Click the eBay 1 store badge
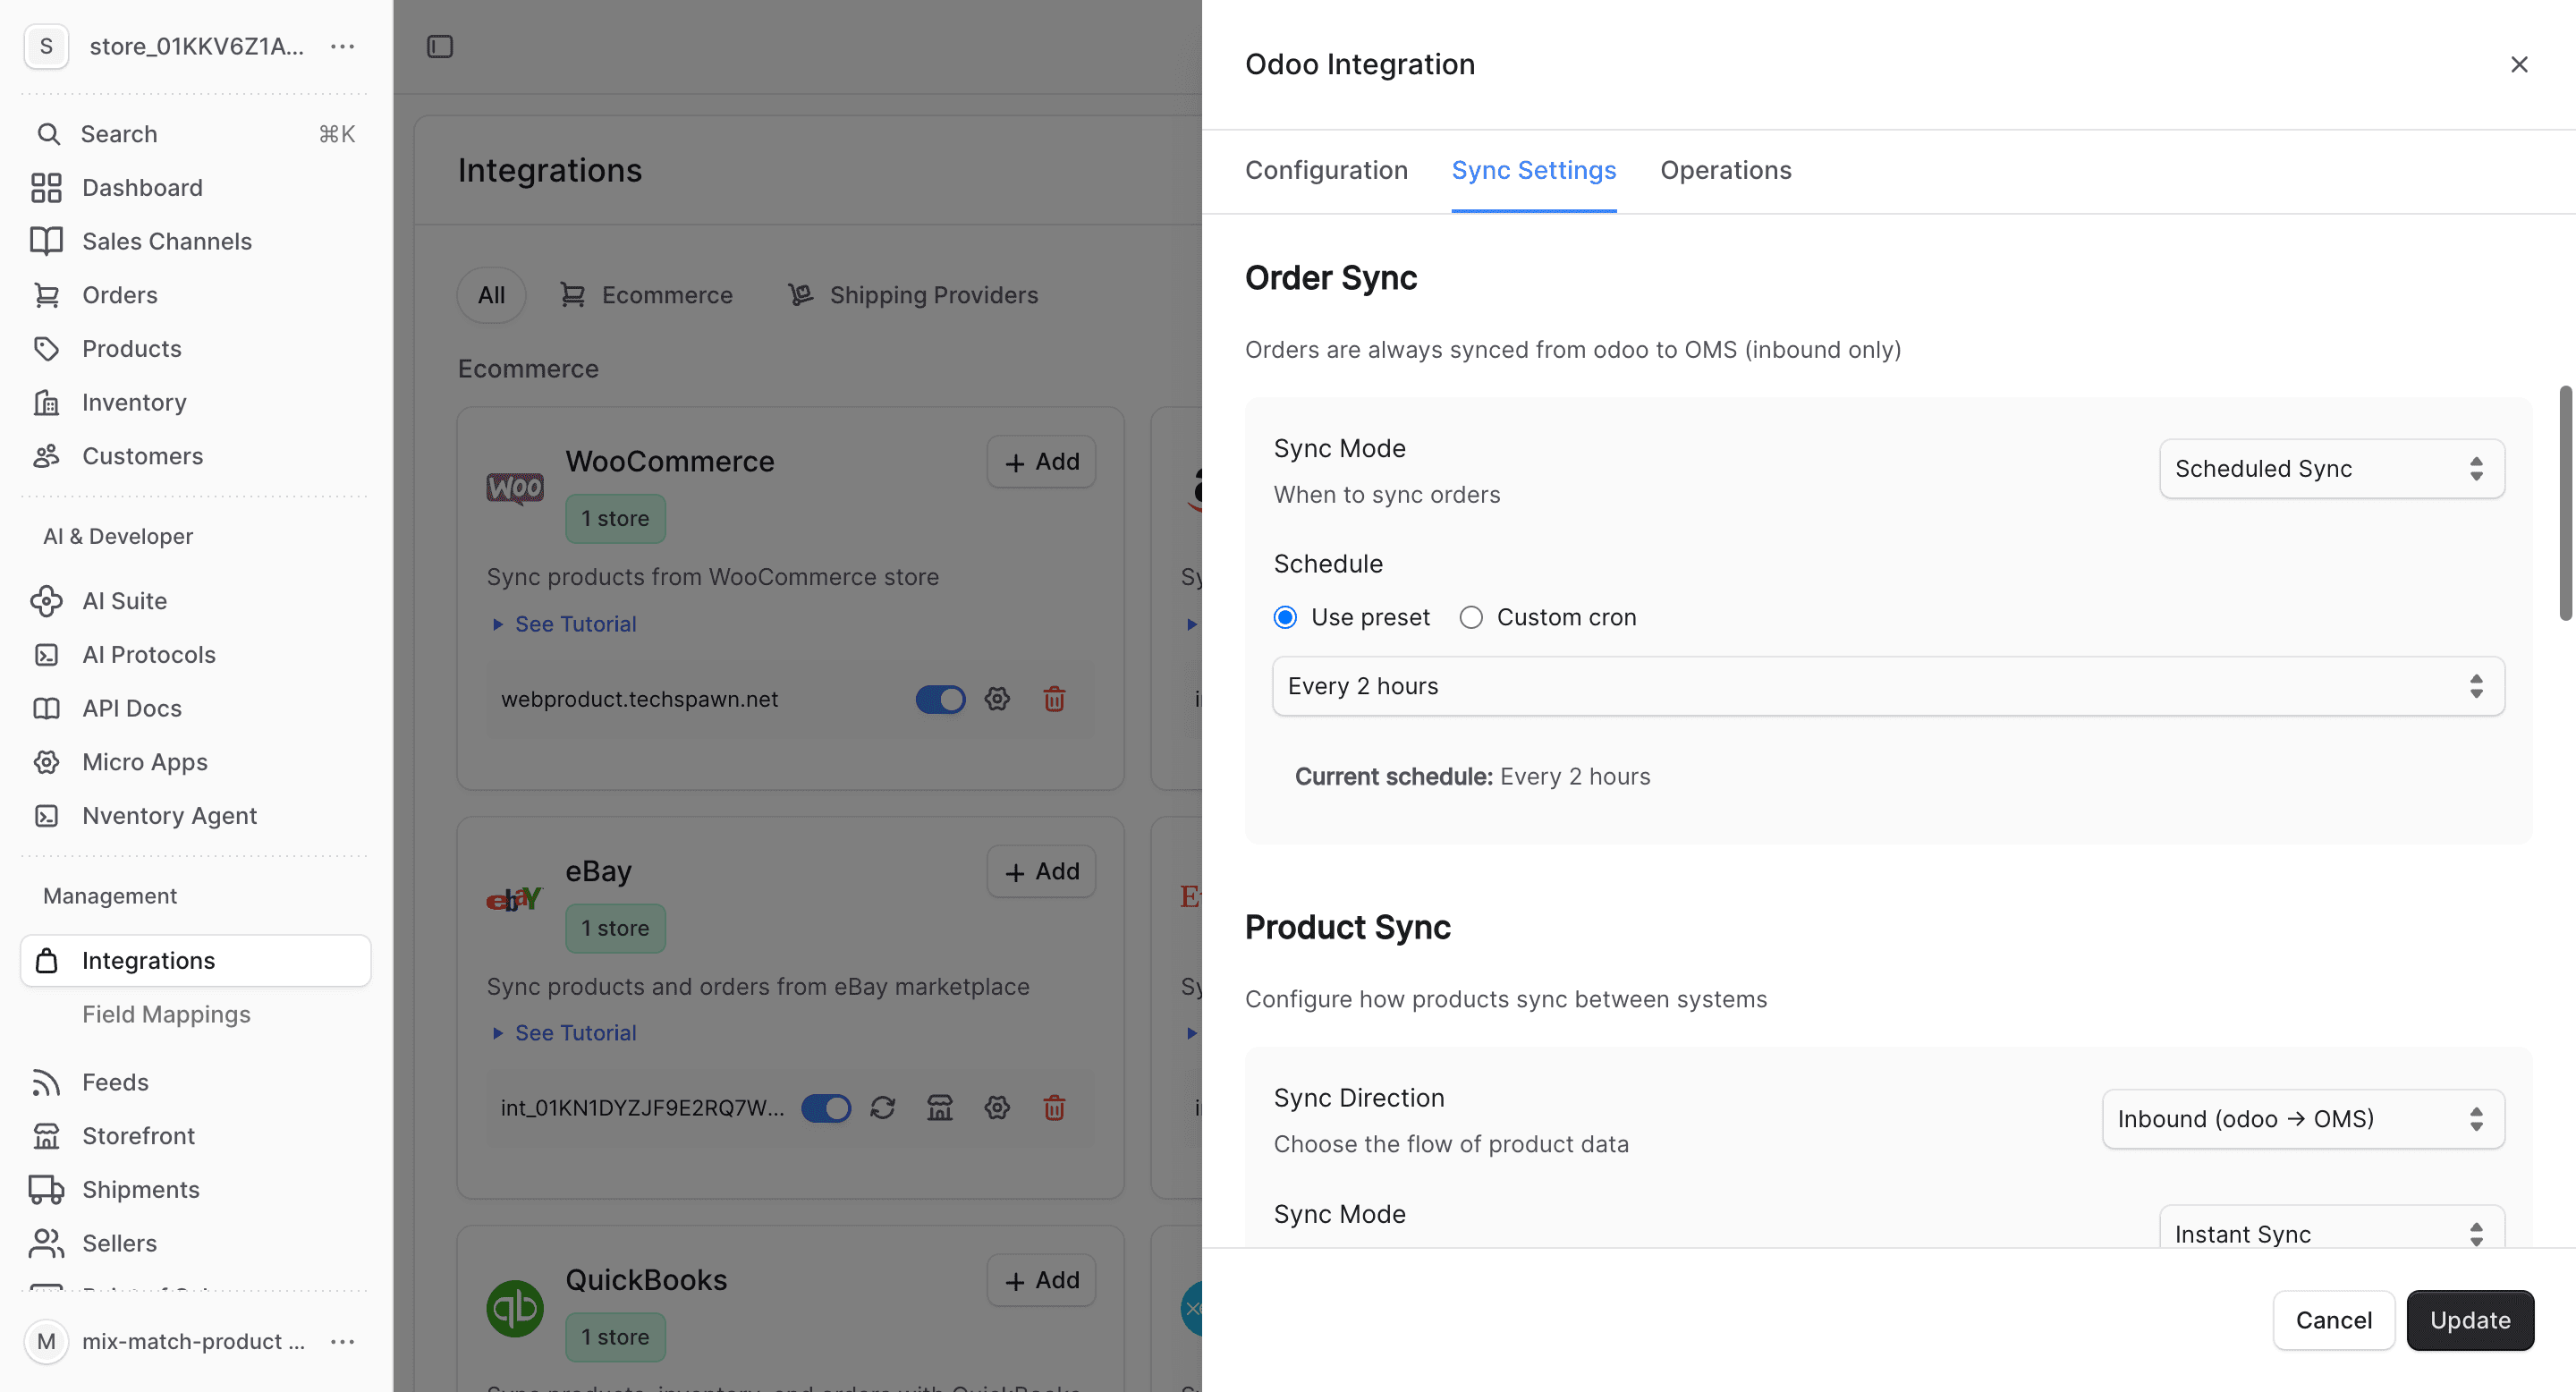2576x1392 pixels. [x=615, y=928]
